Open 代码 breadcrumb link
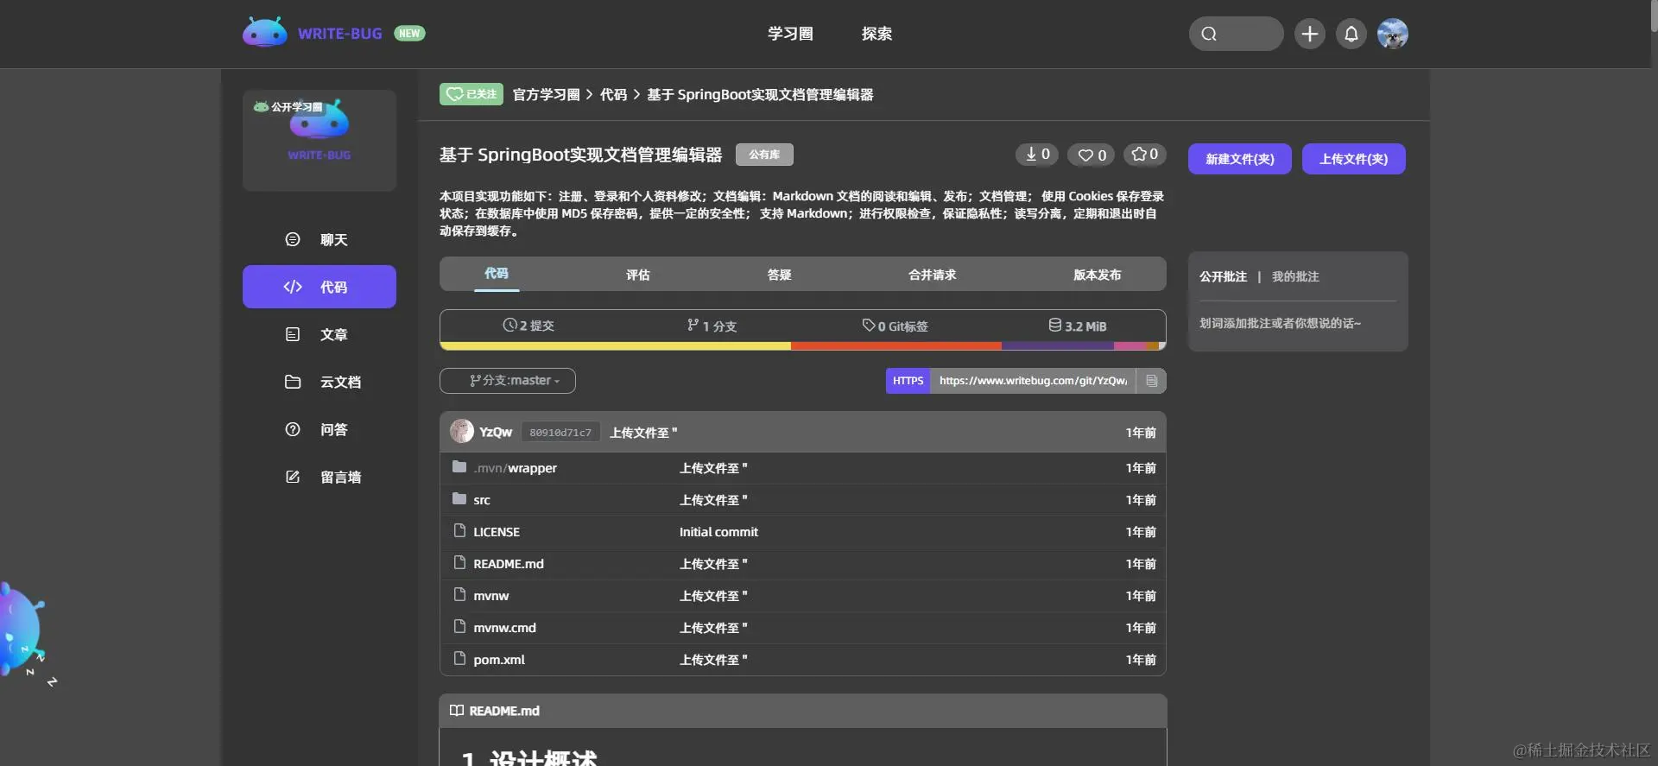This screenshot has width=1658, height=766. click(613, 94)
